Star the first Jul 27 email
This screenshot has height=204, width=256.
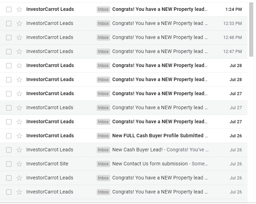coord(19,94)
